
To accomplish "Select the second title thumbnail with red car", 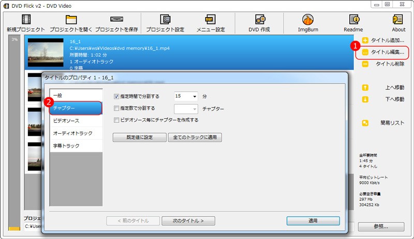I will tap(35, 87).
